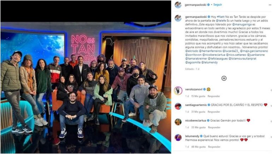Image resolution: width=272 pixels, height=154 pixels.
Task: View the 48 Me gusta on lelumendy's comment
Action: 198,147
